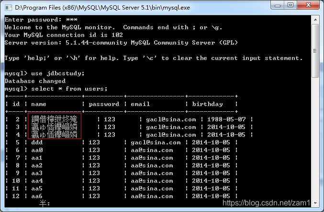Viewport: 324px width, 212px height.
Task: Click the name 'aa2' in row 8
Action: pos(37,165)
